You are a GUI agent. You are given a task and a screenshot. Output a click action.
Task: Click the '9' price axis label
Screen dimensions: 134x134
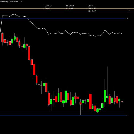click(x=127, y=115)
